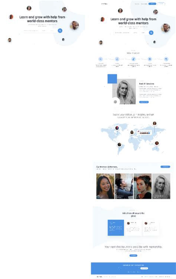Select the middle step icon under How it works

tap(133, 59)
